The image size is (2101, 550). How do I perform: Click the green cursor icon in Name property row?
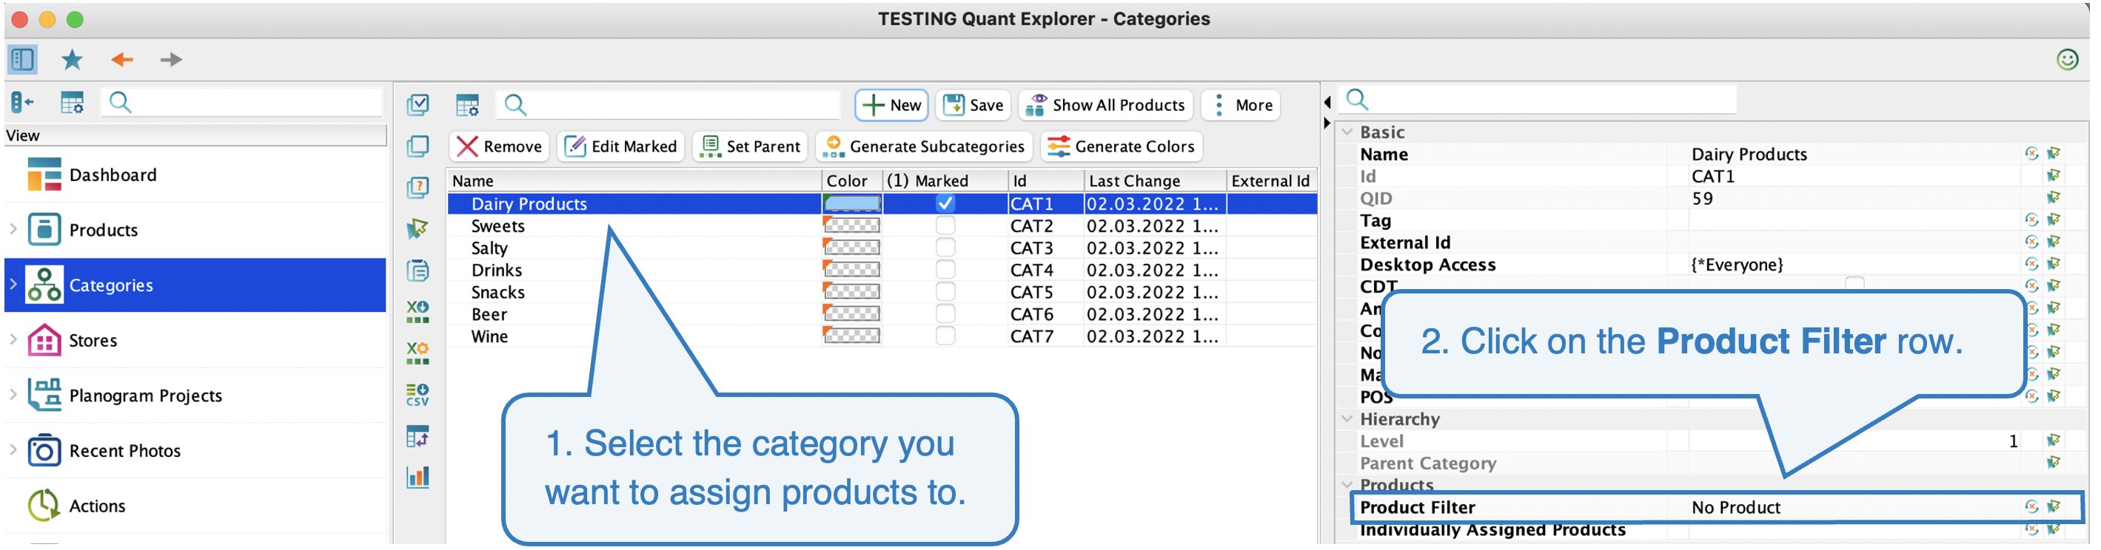coord(2054,154)
